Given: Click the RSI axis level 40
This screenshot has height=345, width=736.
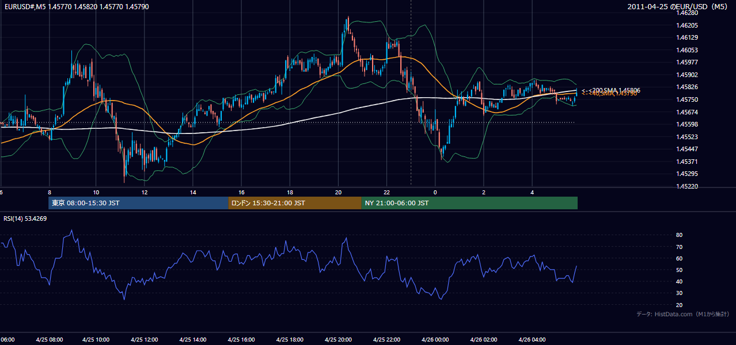Looking at the screenshot, I should pos(680,281).
